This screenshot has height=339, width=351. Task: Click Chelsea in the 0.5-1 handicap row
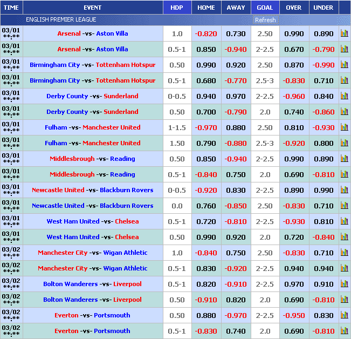127,221
